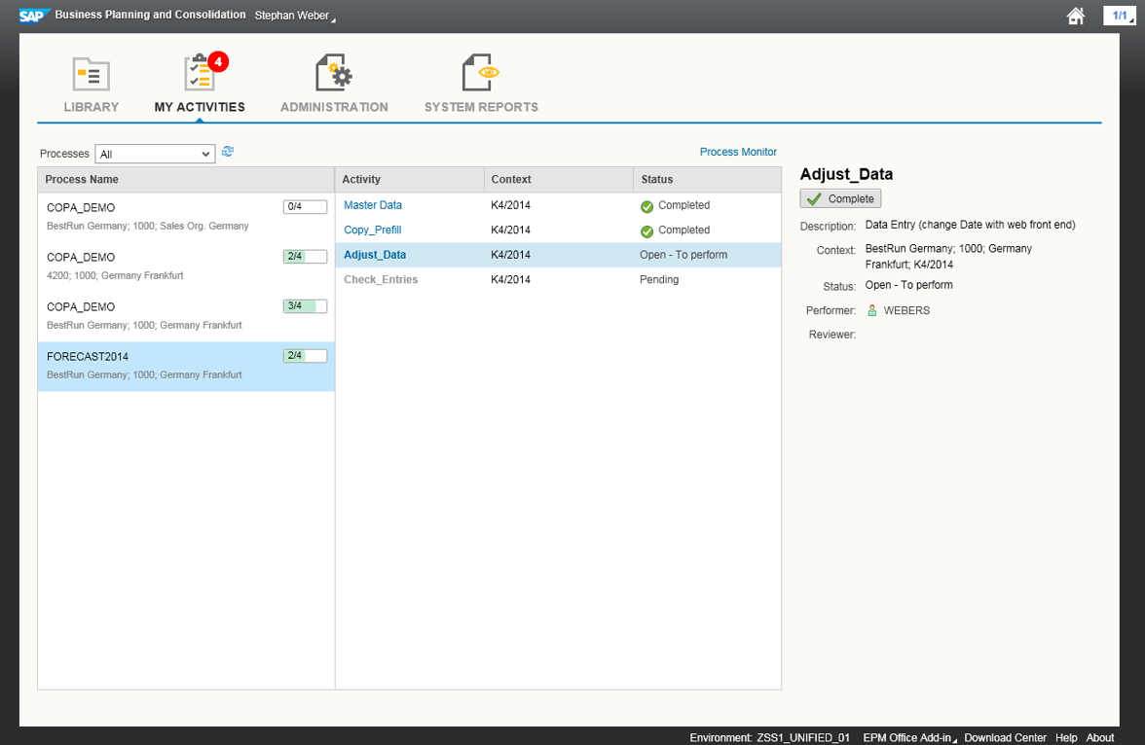Switch to the MY ACTIVITIES tab
This screenshot has width=1145, height=745.
(x=200, y=107)
